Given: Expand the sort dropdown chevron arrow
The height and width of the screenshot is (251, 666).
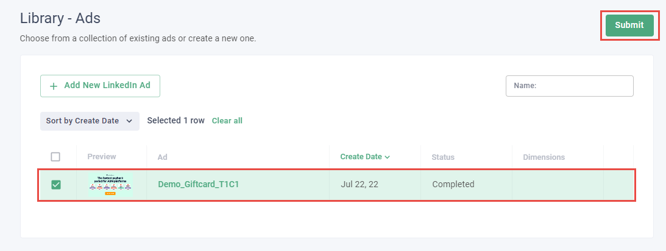Looking at the screenshot, I should [129, 121].
